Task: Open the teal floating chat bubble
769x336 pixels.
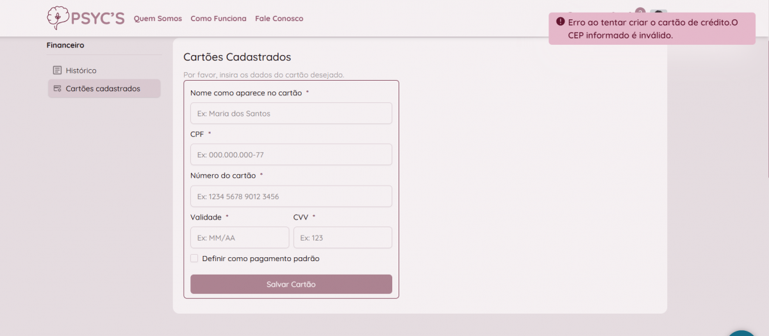Action: point(743,332)
